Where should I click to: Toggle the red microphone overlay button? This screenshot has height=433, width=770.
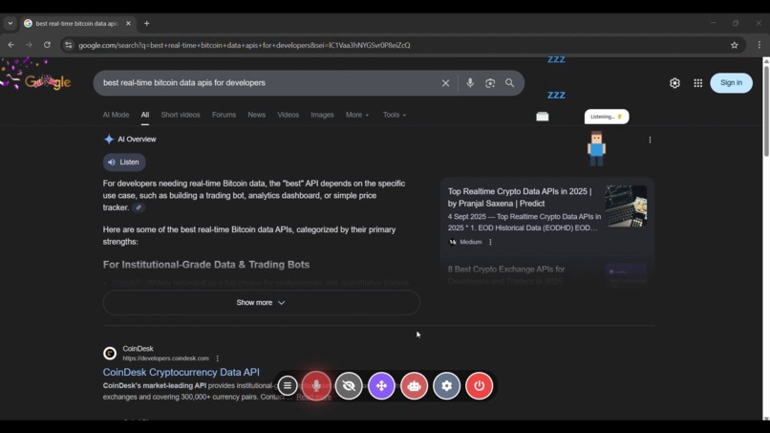316,386
